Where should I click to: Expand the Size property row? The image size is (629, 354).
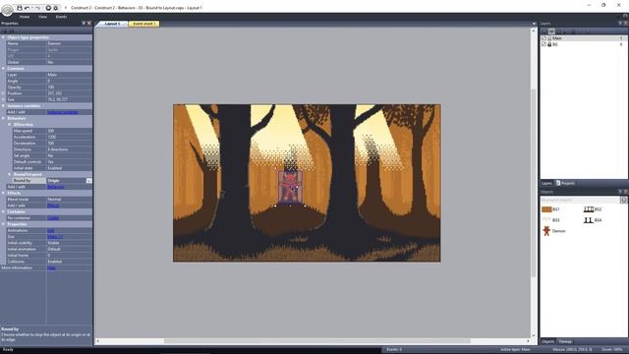coord(3,99)
